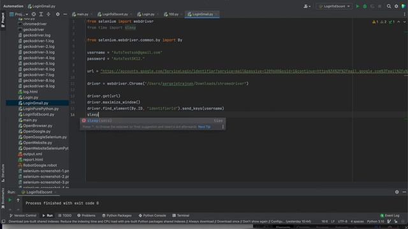408x229 pixels.
Task: Switch to the main.py editor tab
Action: pos(82,14)
